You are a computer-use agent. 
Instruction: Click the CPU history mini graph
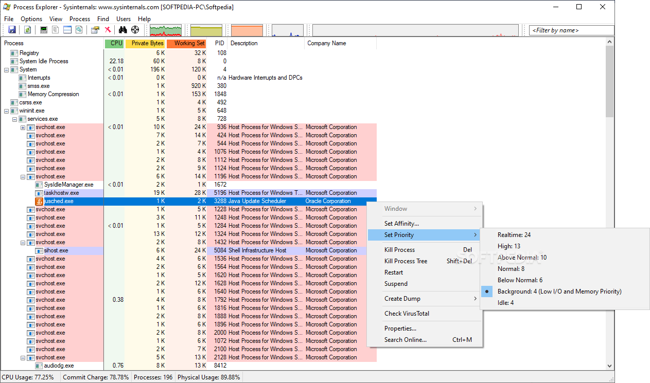point(167,29)
